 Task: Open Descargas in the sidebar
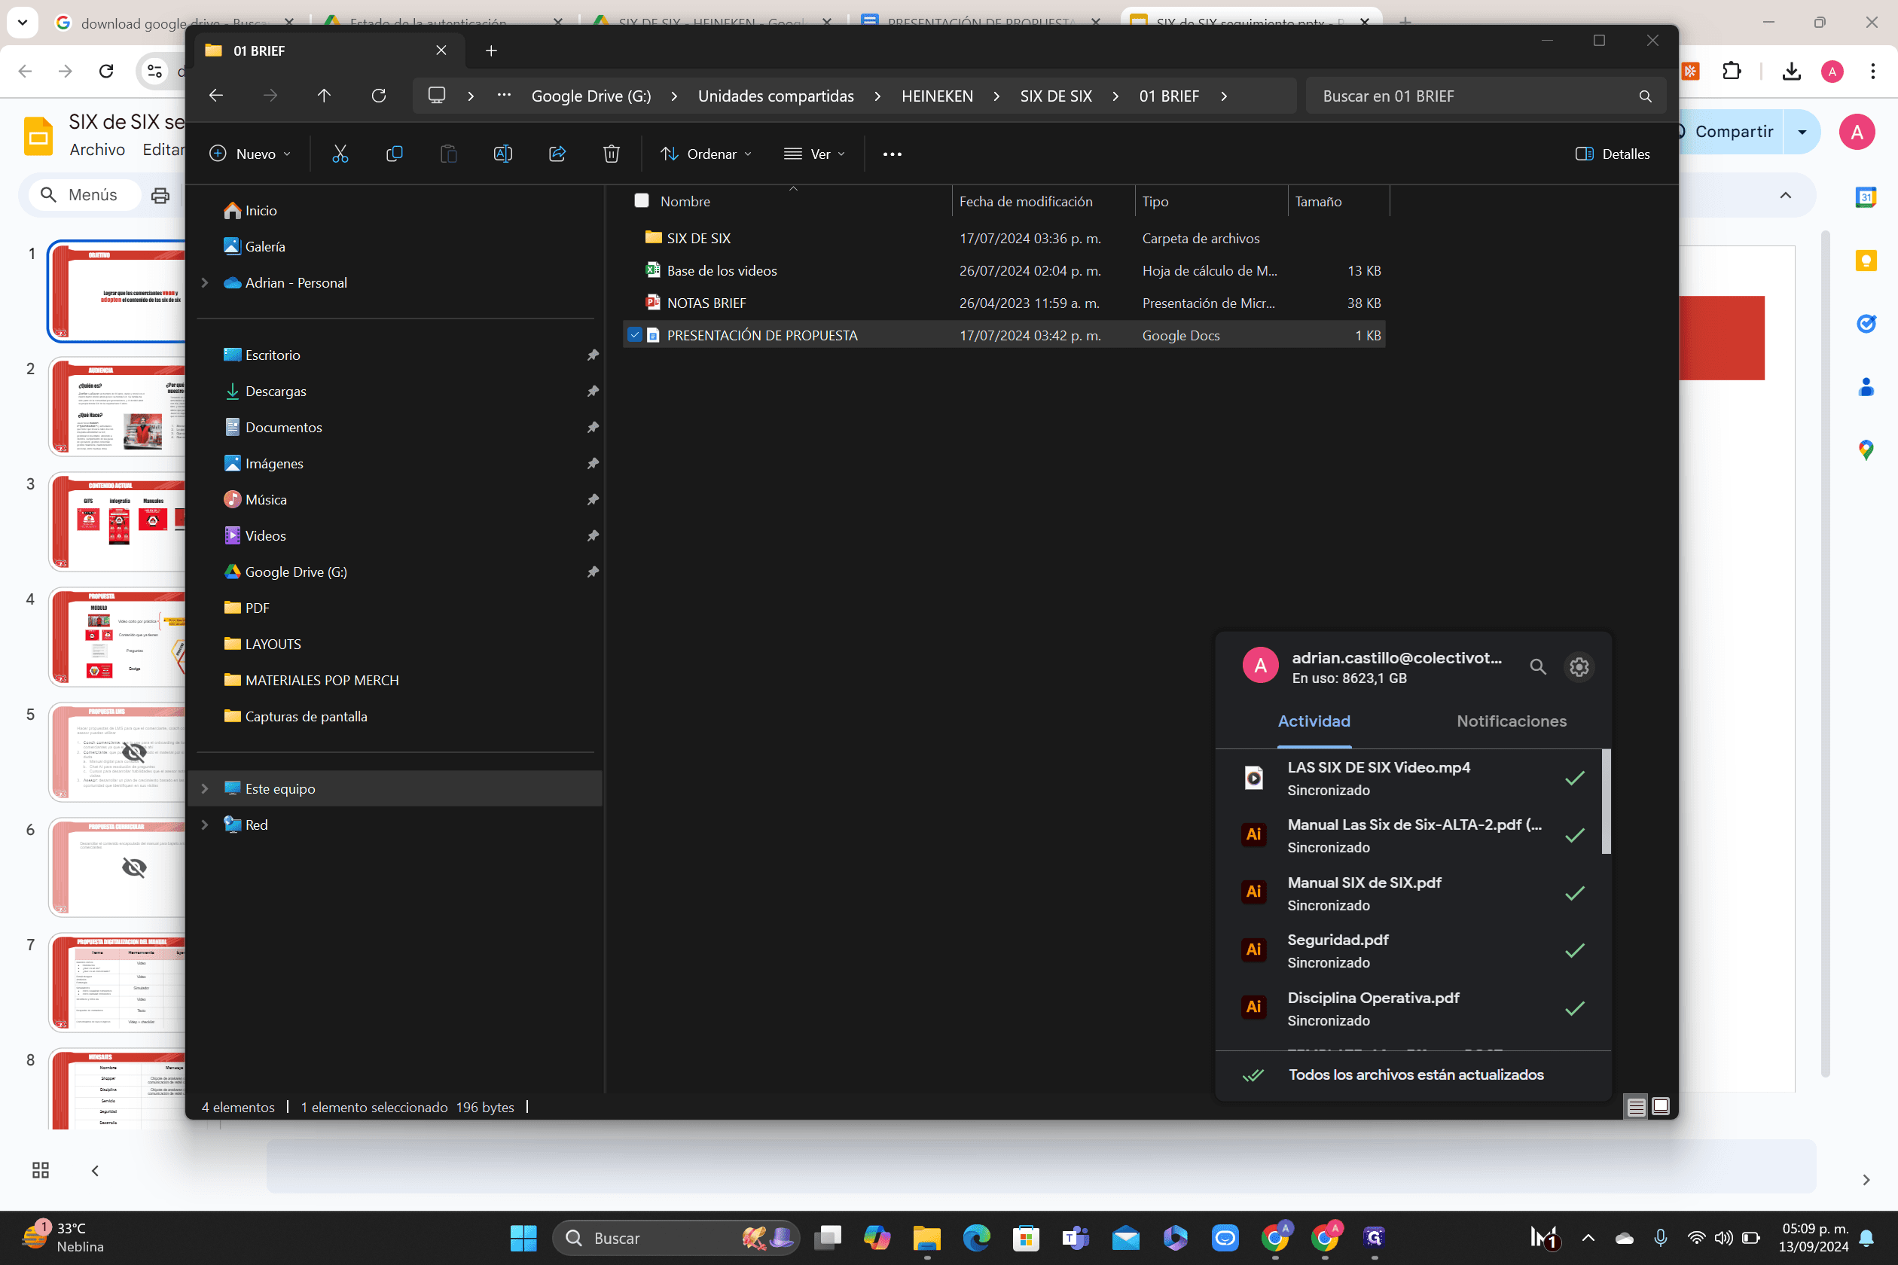click(276, 391)
